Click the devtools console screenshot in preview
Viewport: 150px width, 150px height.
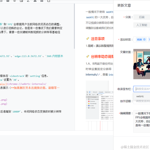pyautogui.click(x=99, y=105)
